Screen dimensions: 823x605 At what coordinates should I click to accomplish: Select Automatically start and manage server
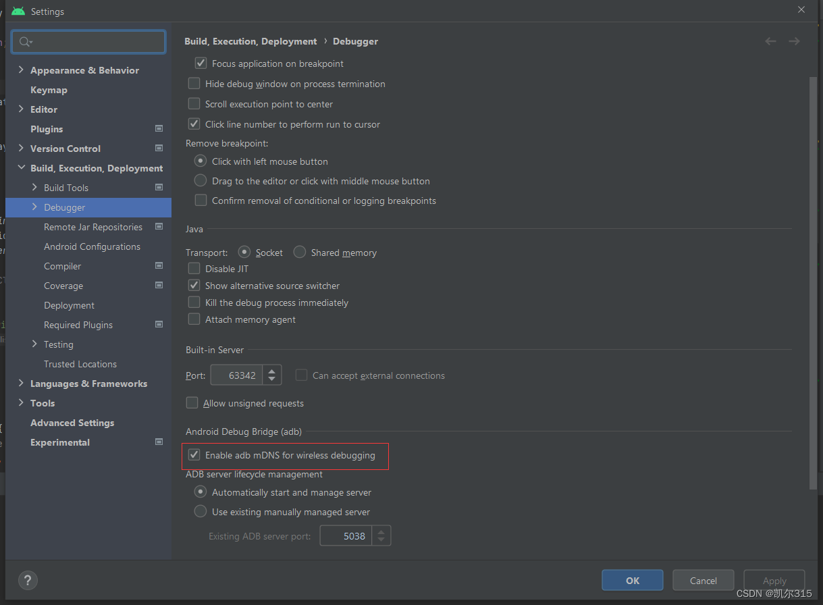pos(201,492)
